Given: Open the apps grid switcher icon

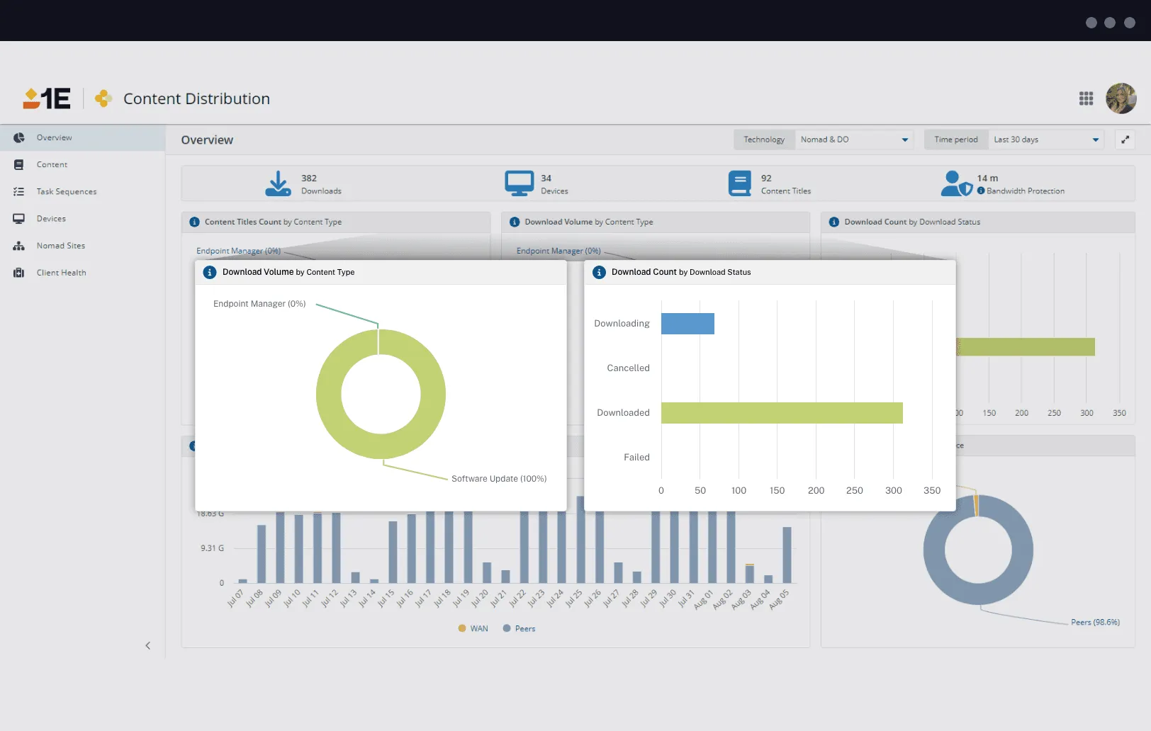Looking at the screenshot, I should [x=1086, y=98].
